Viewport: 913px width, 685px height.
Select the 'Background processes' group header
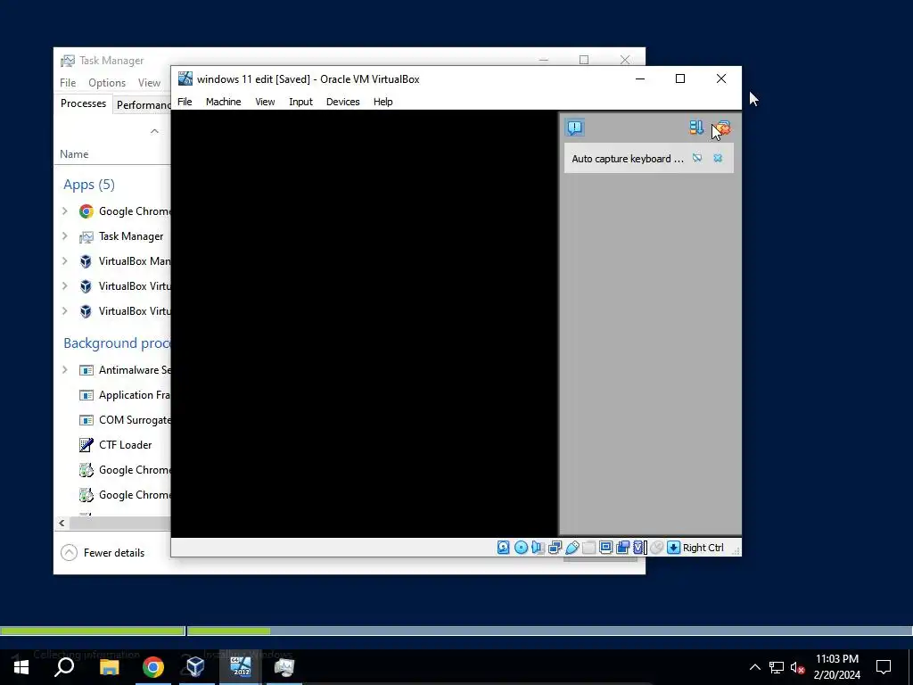pyautogui.click(x=117, y=343)
